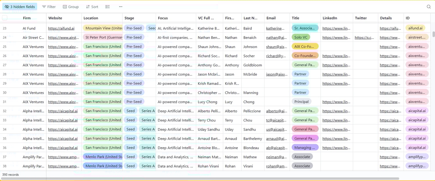Open the https://aifund.ai website link
The image size is (435, 181).
(61, 28)
